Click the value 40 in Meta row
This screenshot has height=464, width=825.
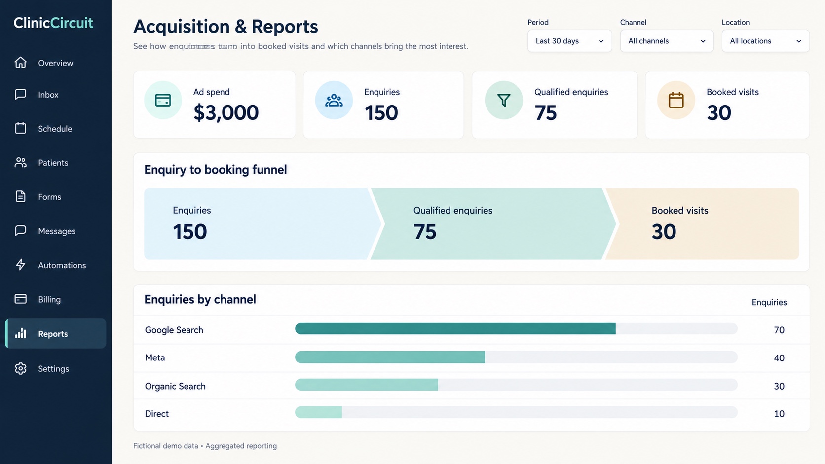[779, 358]
